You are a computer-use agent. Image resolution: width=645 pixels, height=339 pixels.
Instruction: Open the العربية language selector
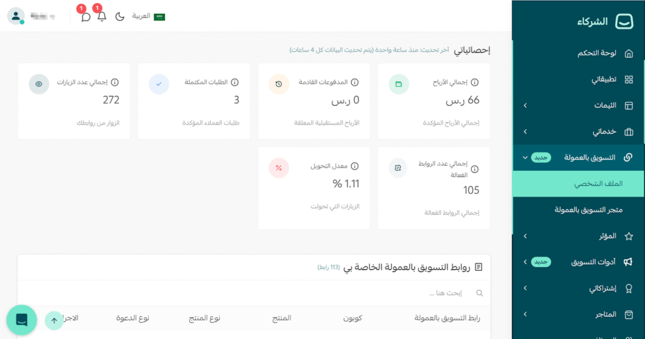[149, 16]
